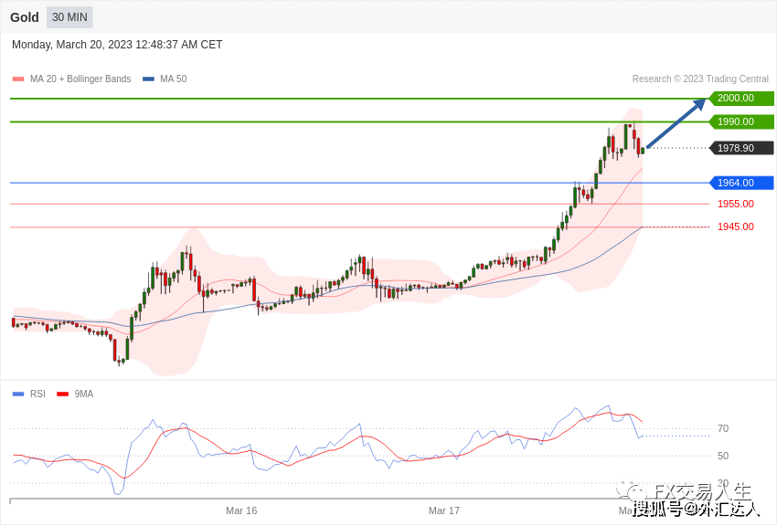Viewport: 777px width, 526px height.
Task: Click the Mar 17 date axis label
Action: (444, 510)
